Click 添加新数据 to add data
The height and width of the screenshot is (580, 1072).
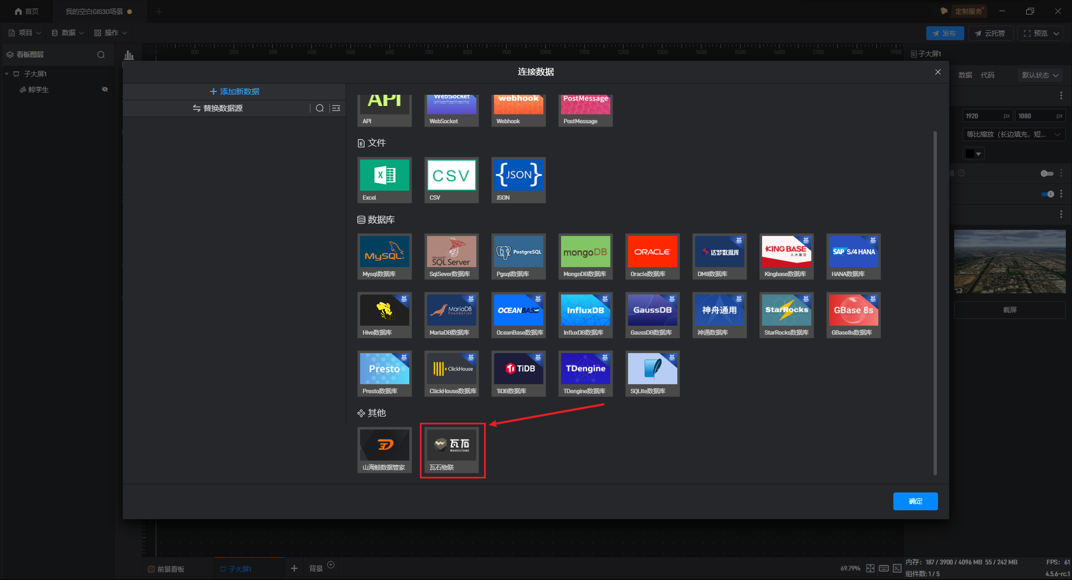234,91
